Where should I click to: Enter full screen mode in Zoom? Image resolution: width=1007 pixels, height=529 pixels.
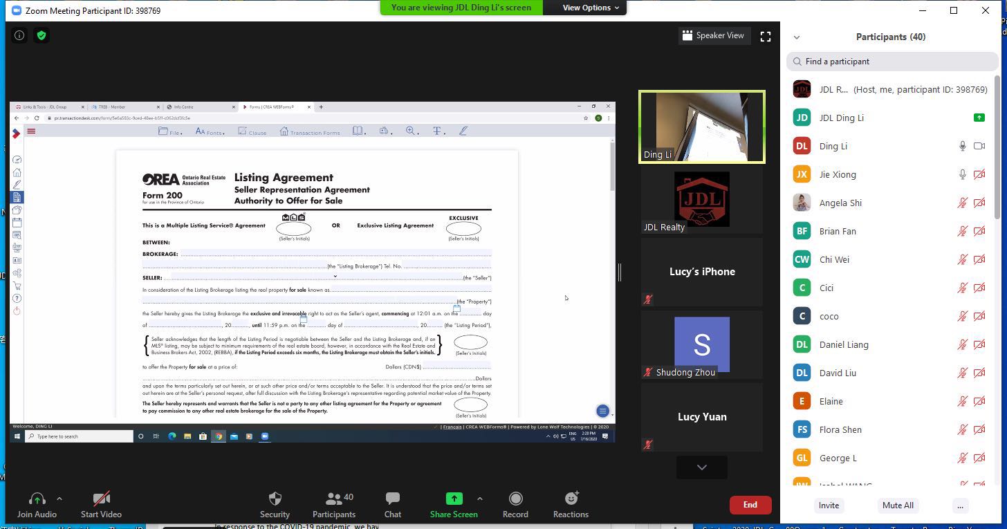[x=766, y=37]
